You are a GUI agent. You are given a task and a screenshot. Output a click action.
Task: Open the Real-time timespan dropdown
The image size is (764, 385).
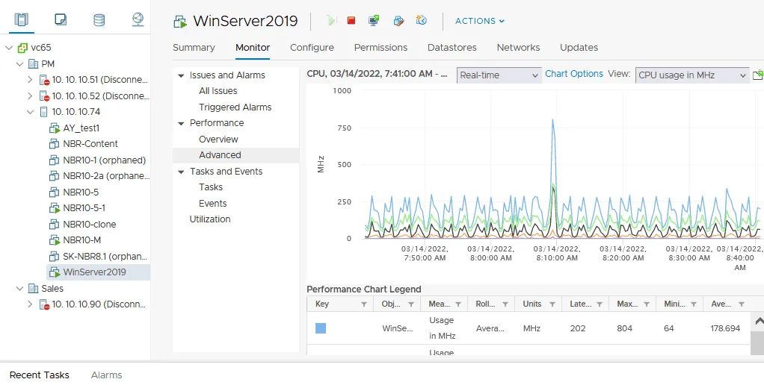499,75
